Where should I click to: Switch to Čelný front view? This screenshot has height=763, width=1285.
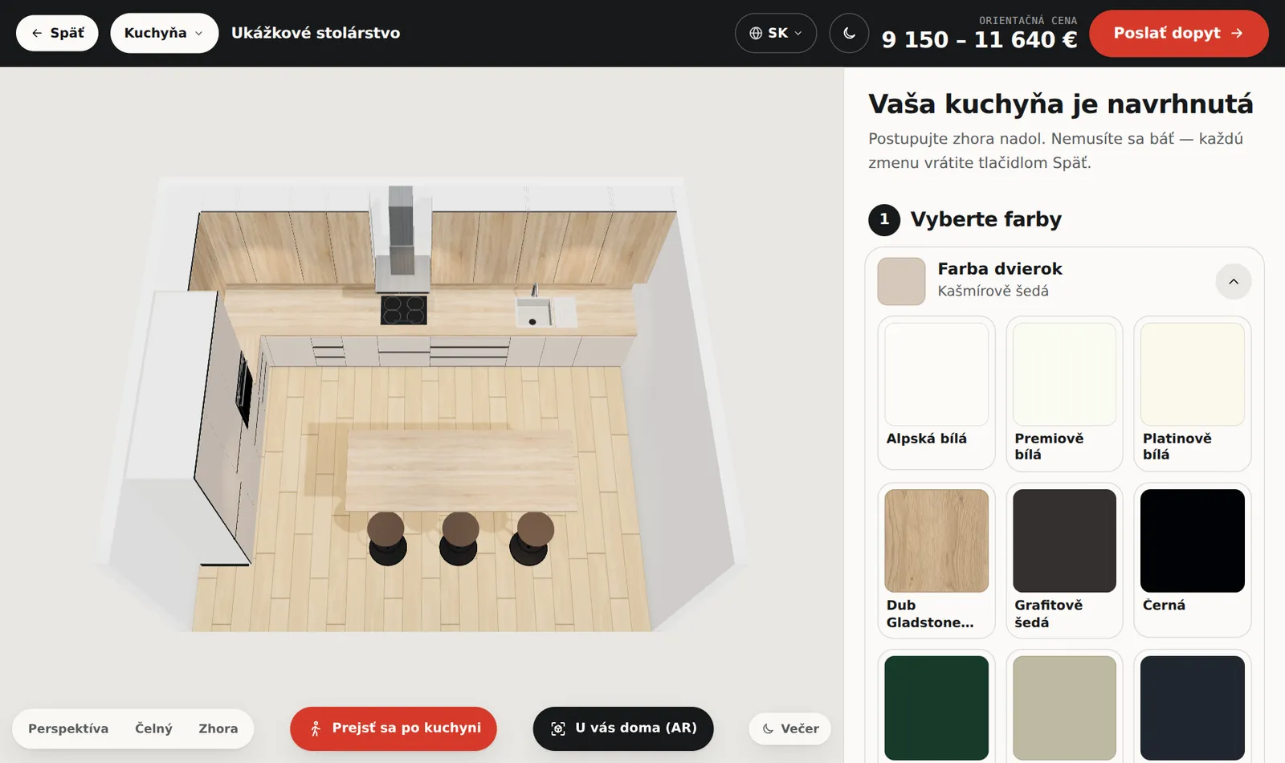pyautogui.click(x=153, y=728)
